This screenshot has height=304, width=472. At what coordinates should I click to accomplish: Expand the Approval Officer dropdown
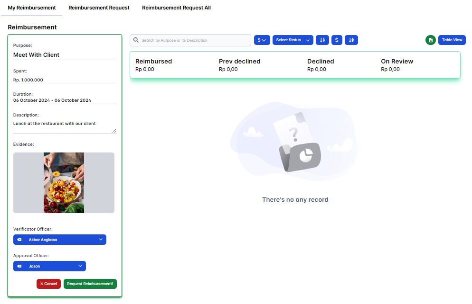[x=80, y=267]
